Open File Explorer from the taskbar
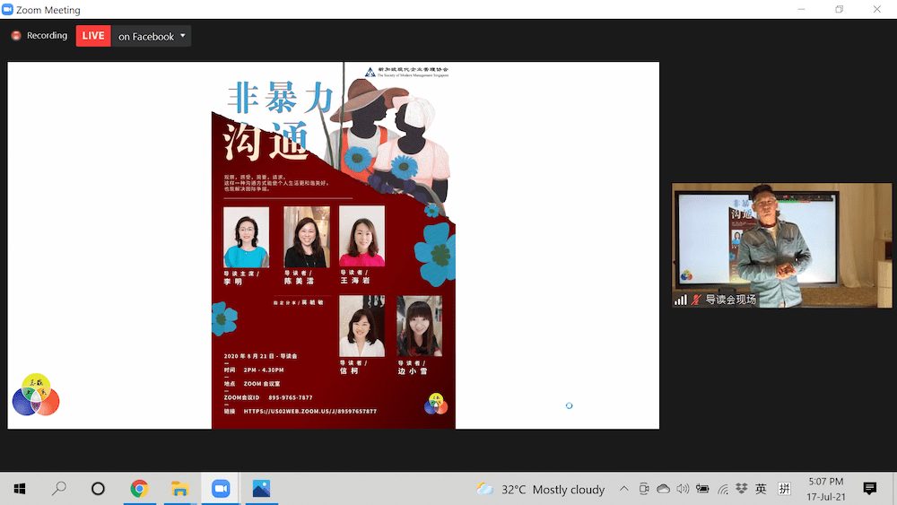 [x=179, y=489]
